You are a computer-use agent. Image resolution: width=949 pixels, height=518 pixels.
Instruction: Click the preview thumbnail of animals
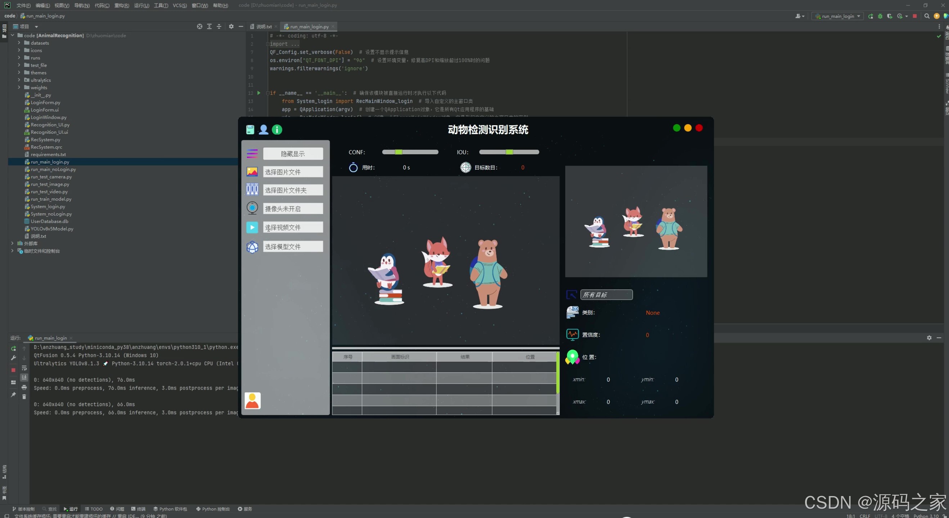[x=636, y=221]
